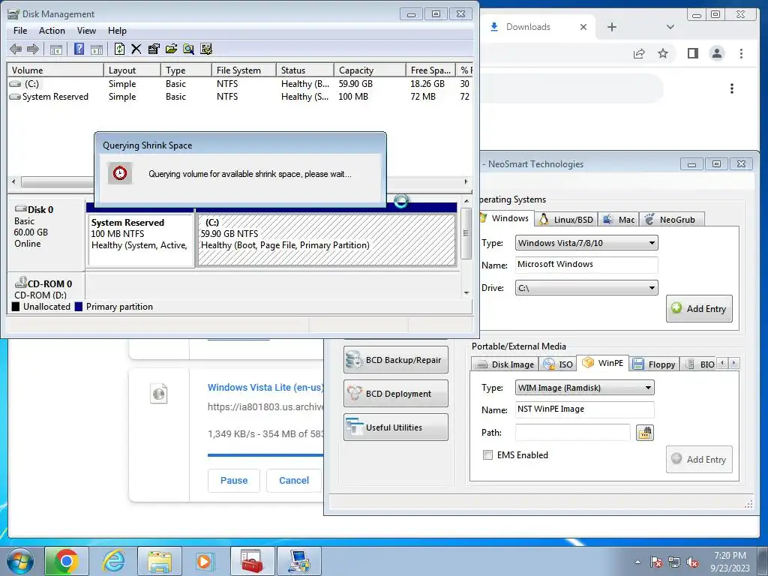Open the File menu in Disk Management
Viewport: 768px width, 576px height.
click(x=20, y=30)
